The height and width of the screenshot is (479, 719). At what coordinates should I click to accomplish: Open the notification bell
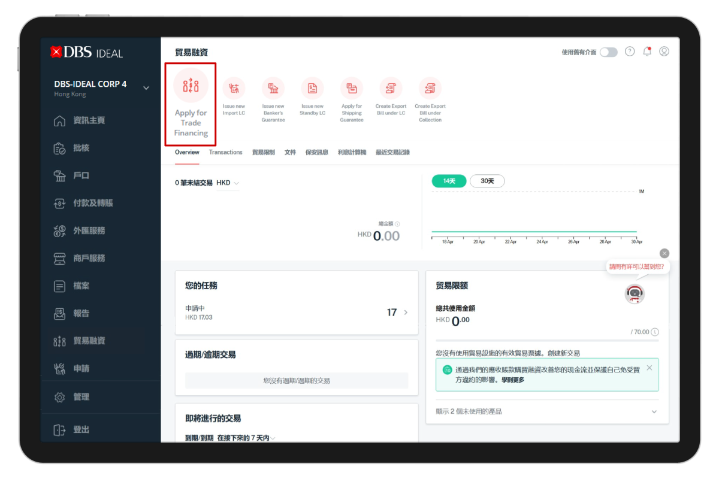[x=647, y=52]
